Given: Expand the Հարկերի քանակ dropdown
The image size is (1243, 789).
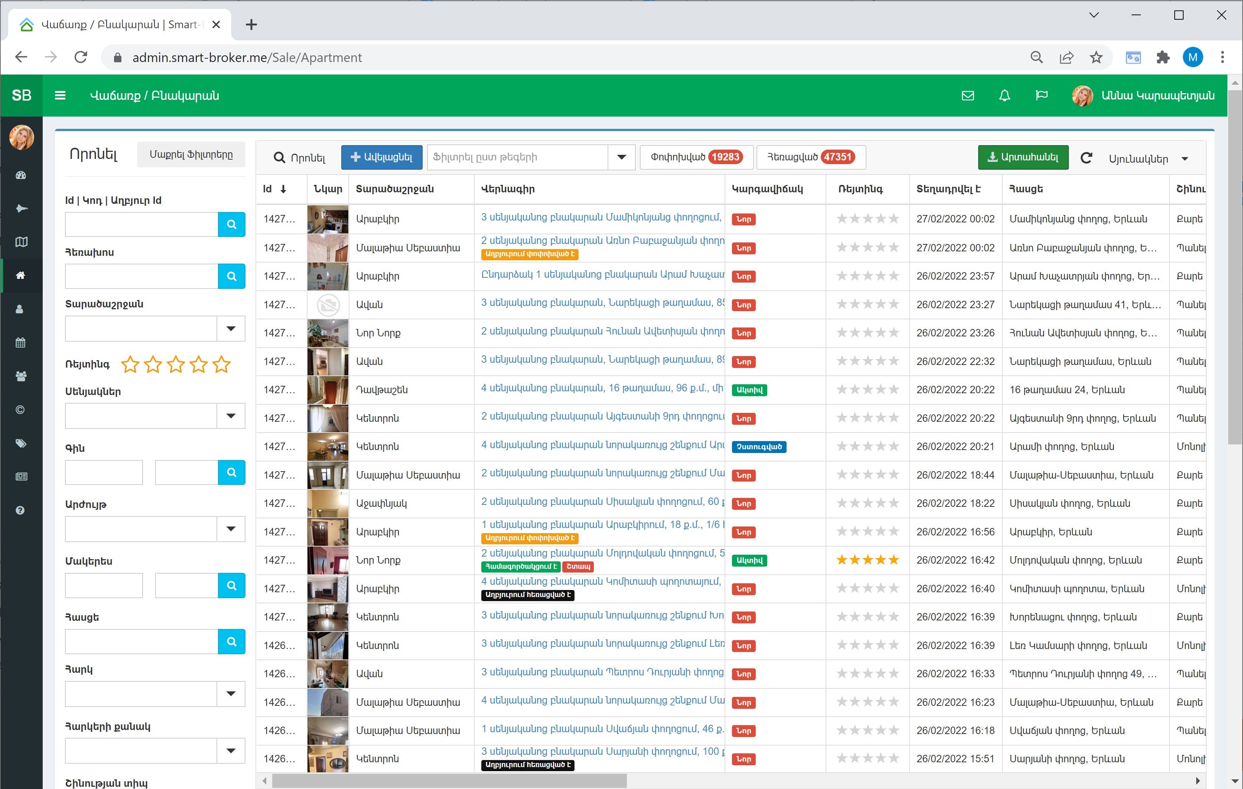Looking at the screenshot, I should coord(231,751).
